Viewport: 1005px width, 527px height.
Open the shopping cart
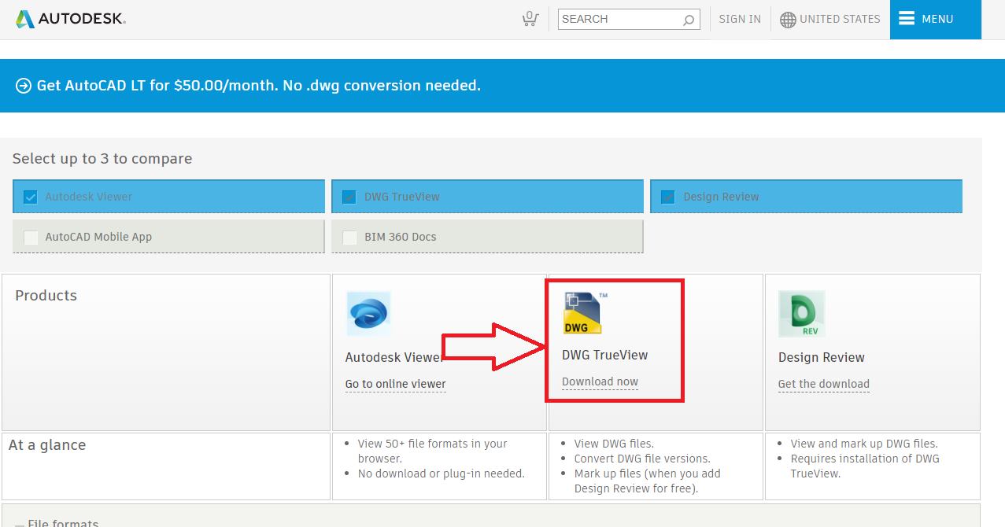point(530,19)
